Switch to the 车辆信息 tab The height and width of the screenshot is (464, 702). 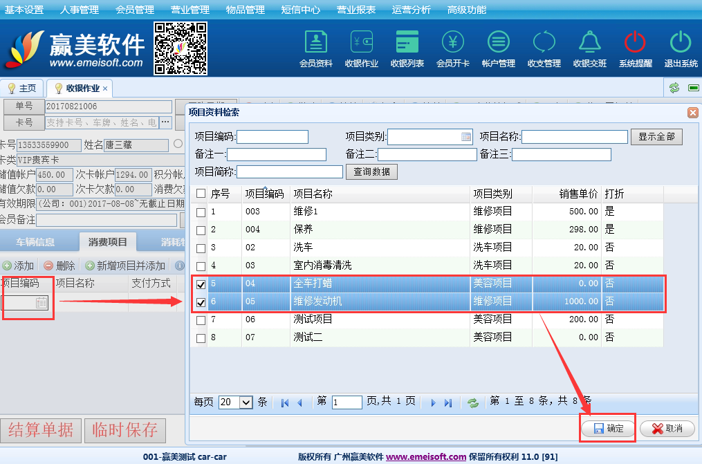(35, 242)
